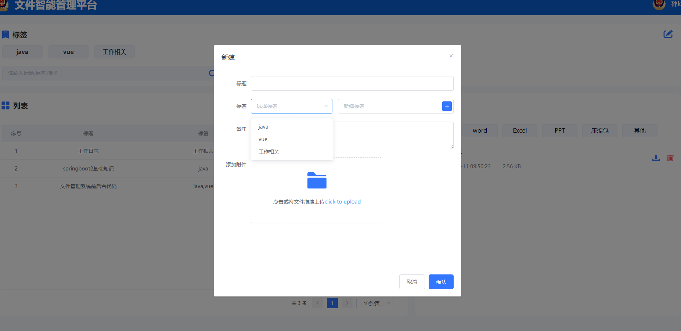Go to page 1 in pagination
Viewport: 681px width, 331px height.
tap(332, 303)
